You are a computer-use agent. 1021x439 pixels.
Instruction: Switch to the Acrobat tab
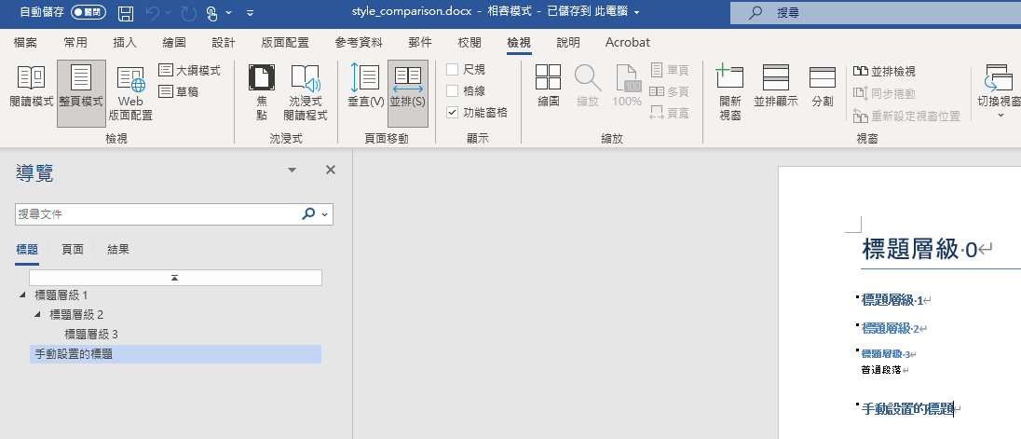pyautogui.click(x=628, y=42)
